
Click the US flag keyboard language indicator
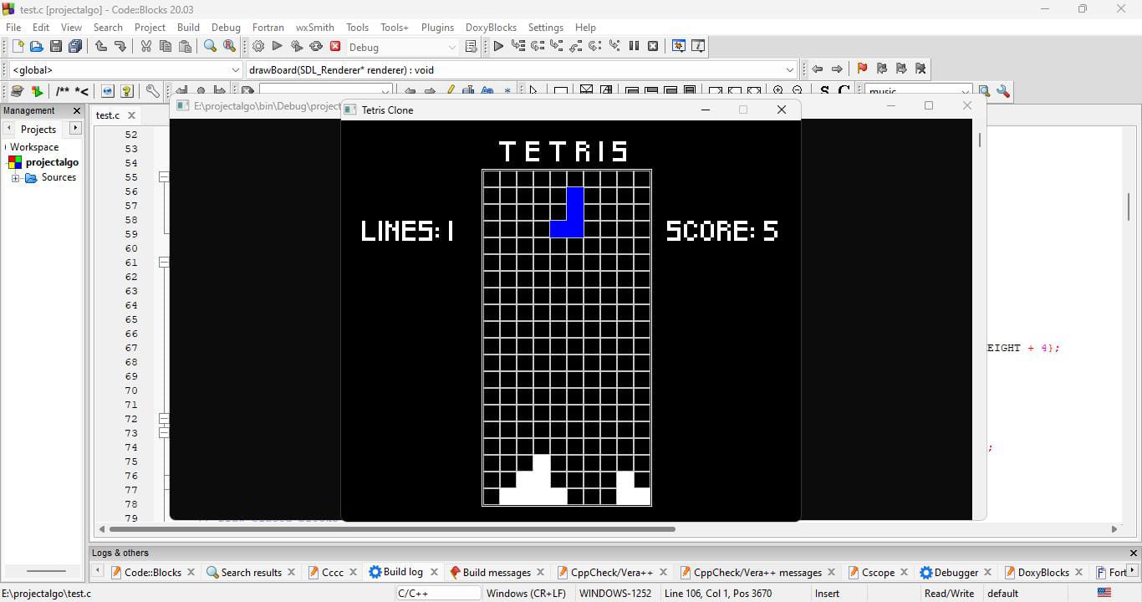pos(1104,593)
